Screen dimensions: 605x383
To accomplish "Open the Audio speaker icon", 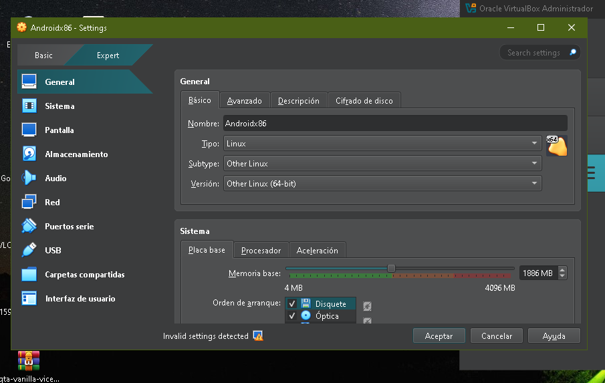I will pos(29,178).
